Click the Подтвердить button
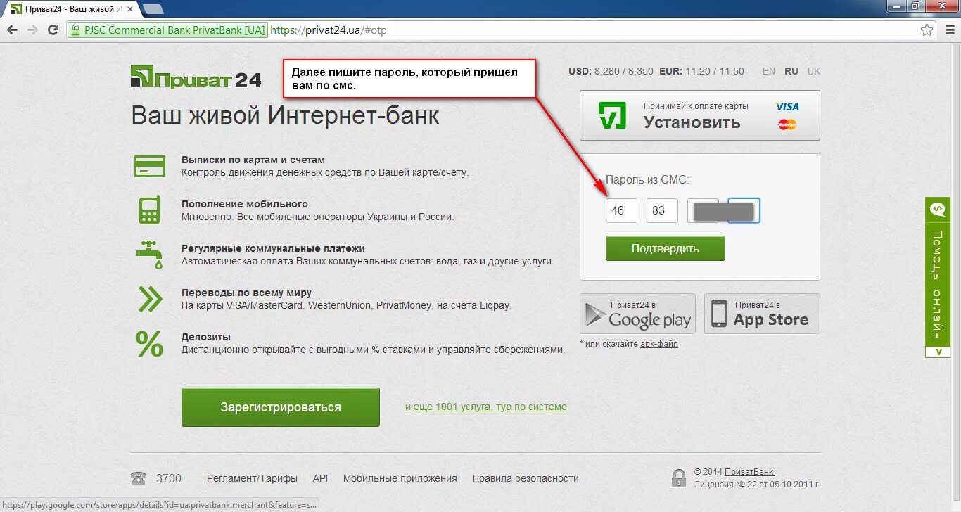961x512 pixels. [x=665, y=248]
